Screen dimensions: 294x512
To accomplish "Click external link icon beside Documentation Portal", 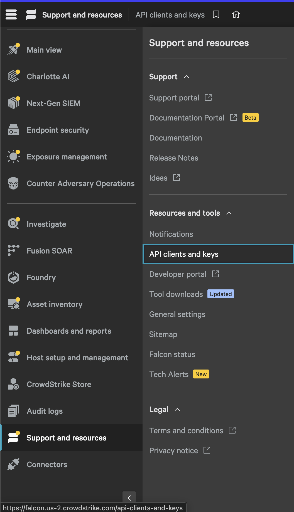I will tap(234, 117).
